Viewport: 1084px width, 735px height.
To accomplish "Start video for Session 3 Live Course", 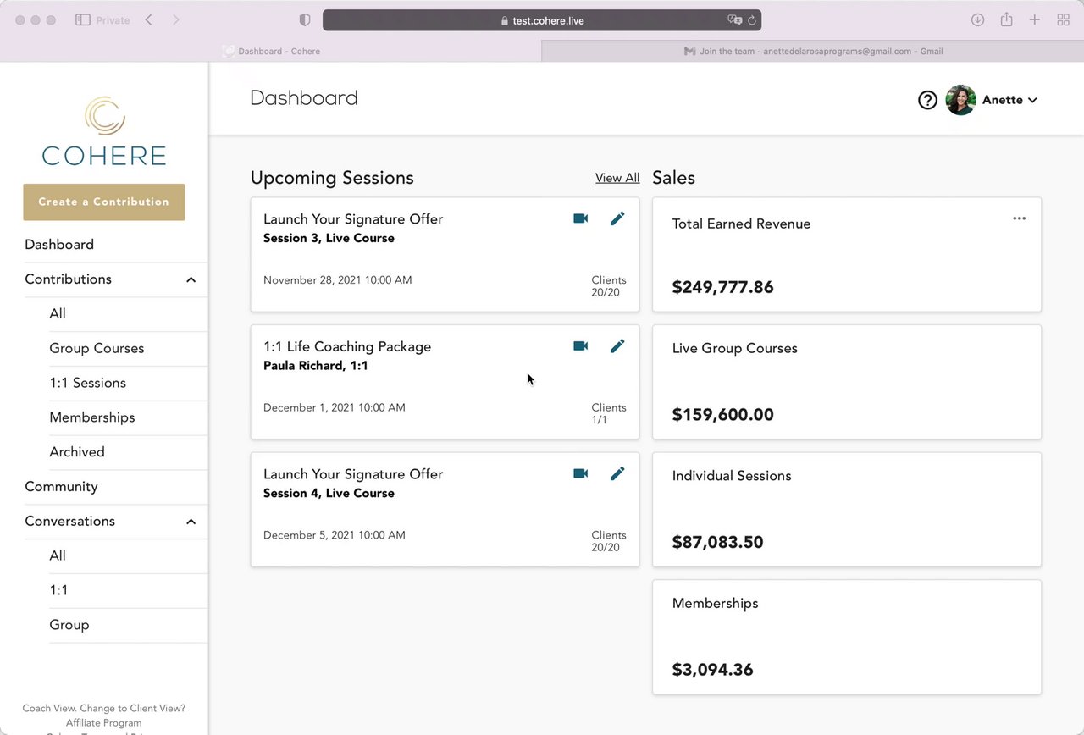I will [580, 218].
